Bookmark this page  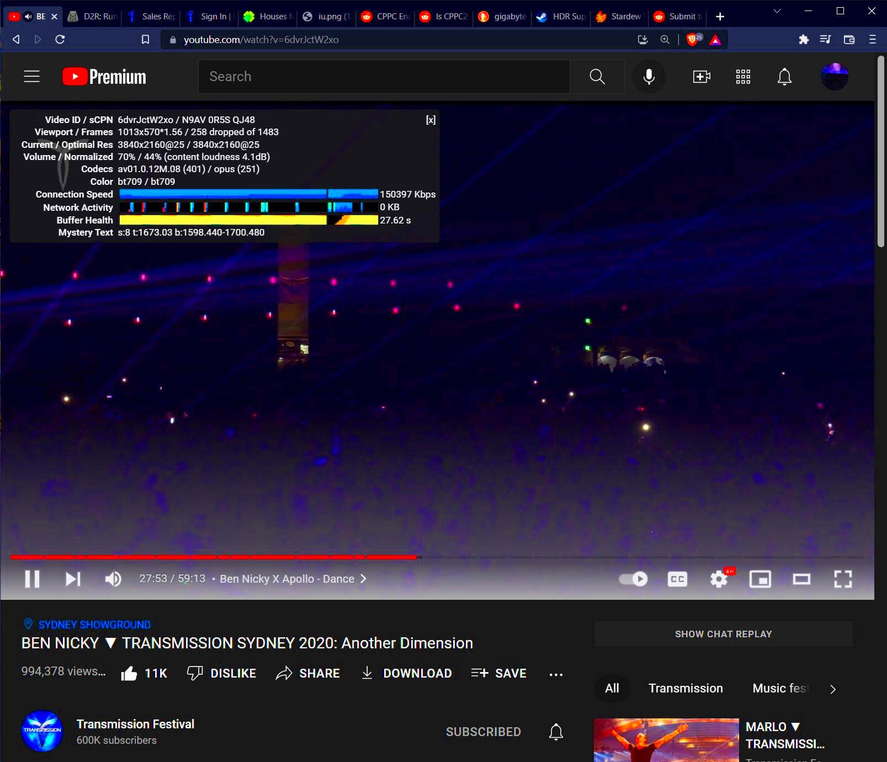click(145, 39)
